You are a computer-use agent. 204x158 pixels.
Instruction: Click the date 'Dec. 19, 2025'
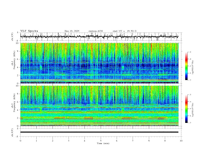click(x=72, y=31)
